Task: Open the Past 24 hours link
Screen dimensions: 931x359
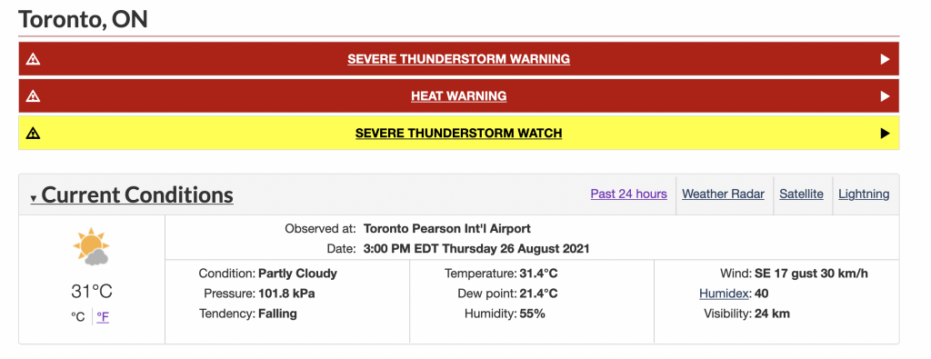Action: tap(629, 194)
